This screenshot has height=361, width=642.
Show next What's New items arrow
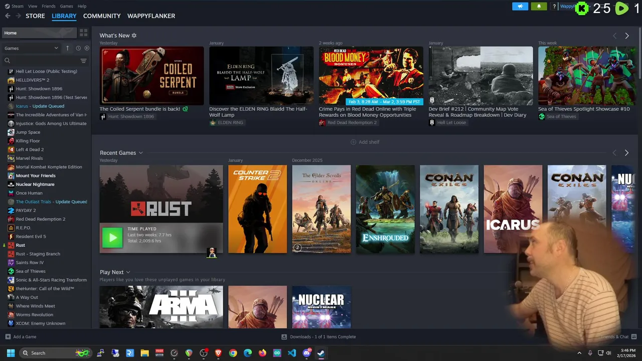626,36
